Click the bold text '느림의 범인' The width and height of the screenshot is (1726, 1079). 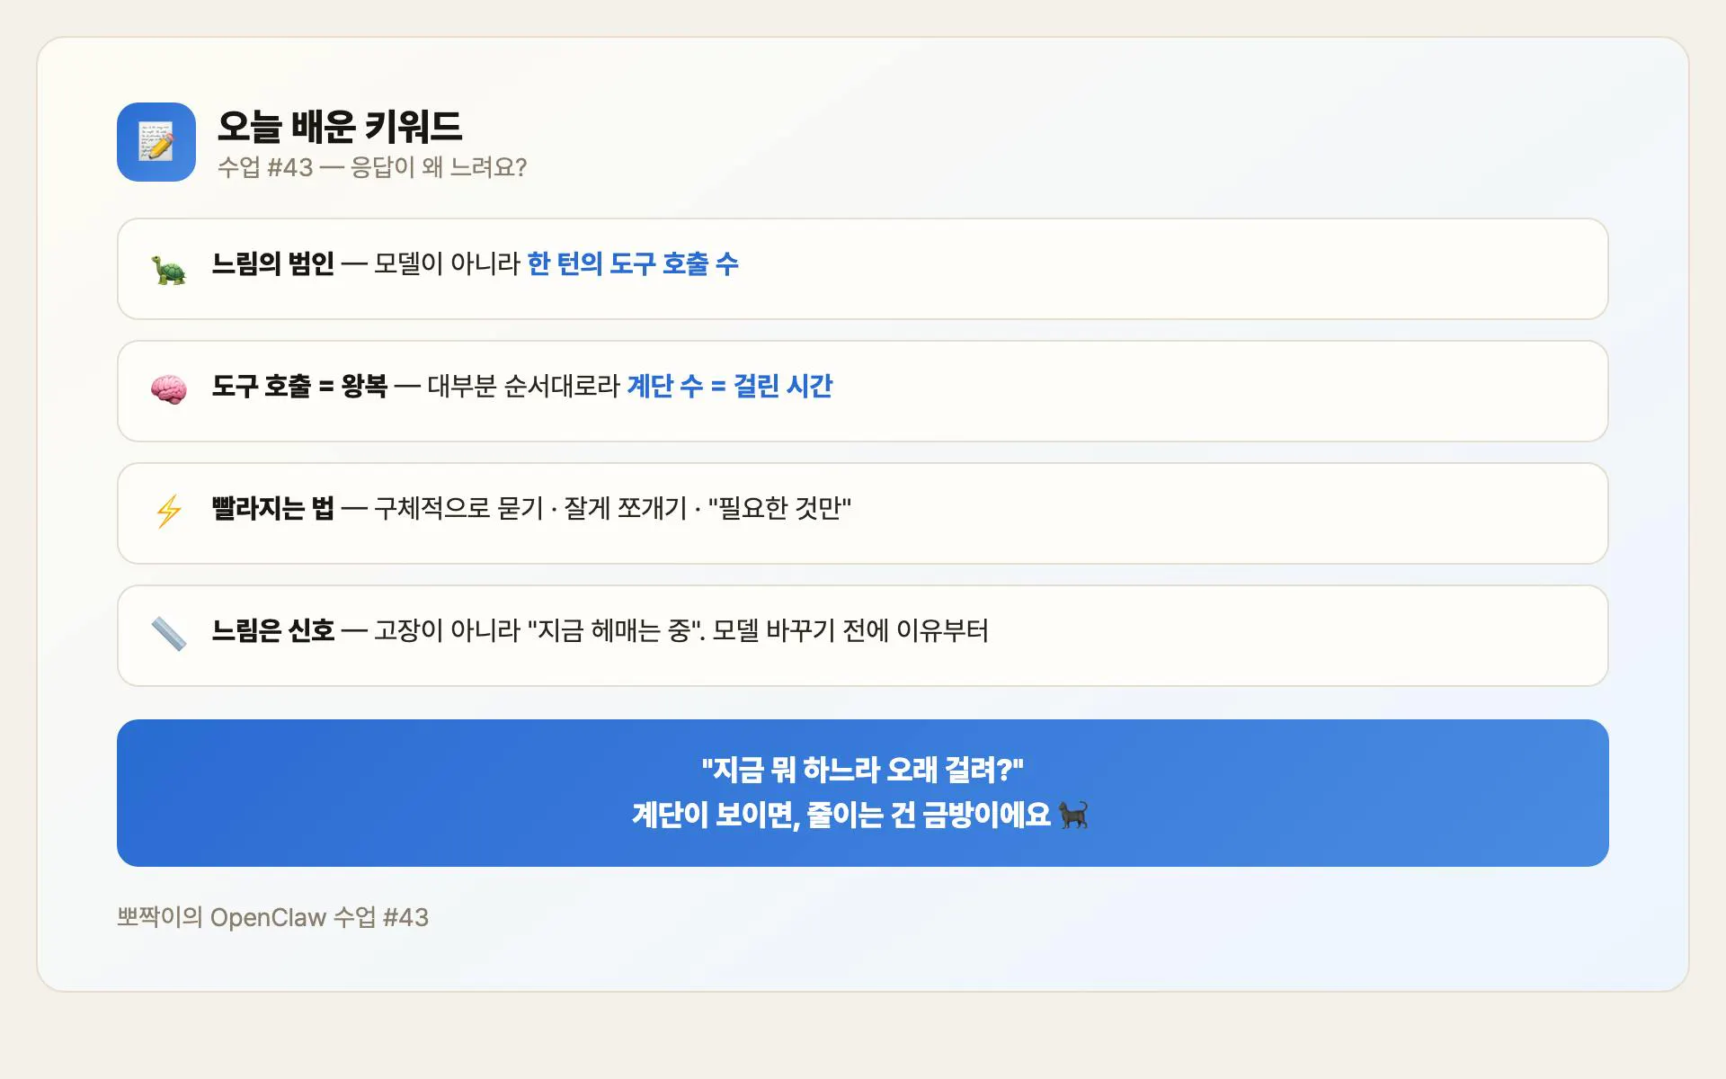273,263
